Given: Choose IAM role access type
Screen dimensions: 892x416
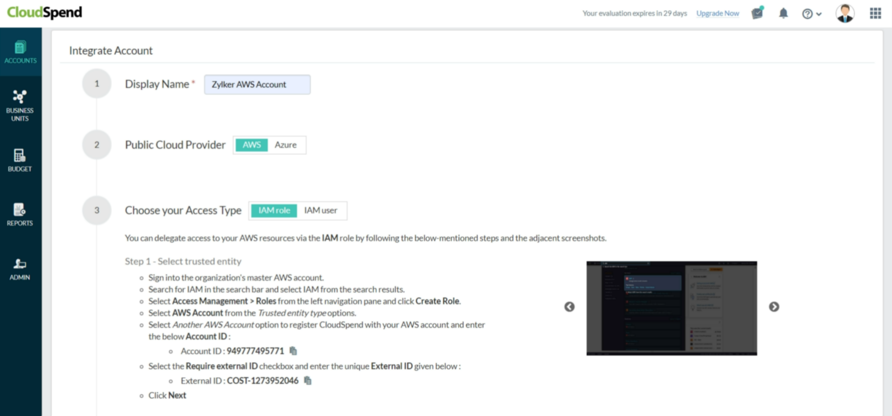Looking at the screenshot, I should (x=274, y=210).
